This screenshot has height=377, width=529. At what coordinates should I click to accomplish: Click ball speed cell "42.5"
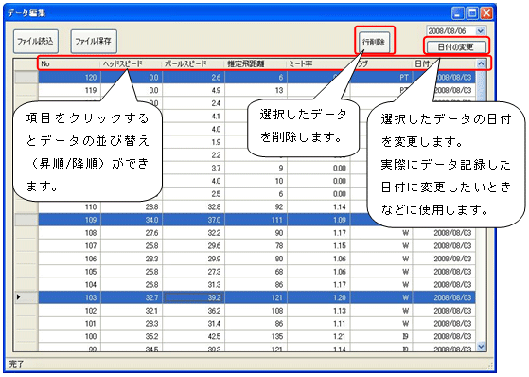[x=194, y=336]
